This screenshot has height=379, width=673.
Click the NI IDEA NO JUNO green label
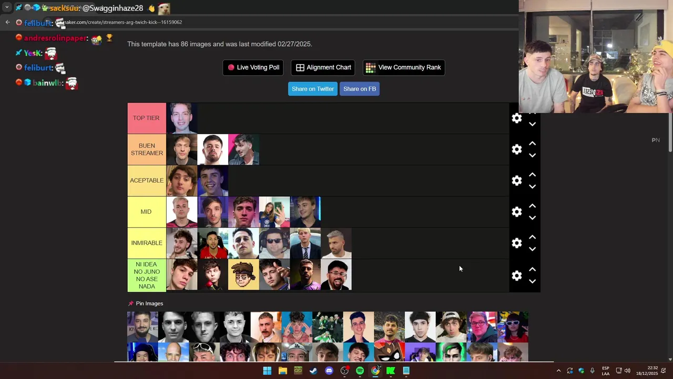(147, 275)
